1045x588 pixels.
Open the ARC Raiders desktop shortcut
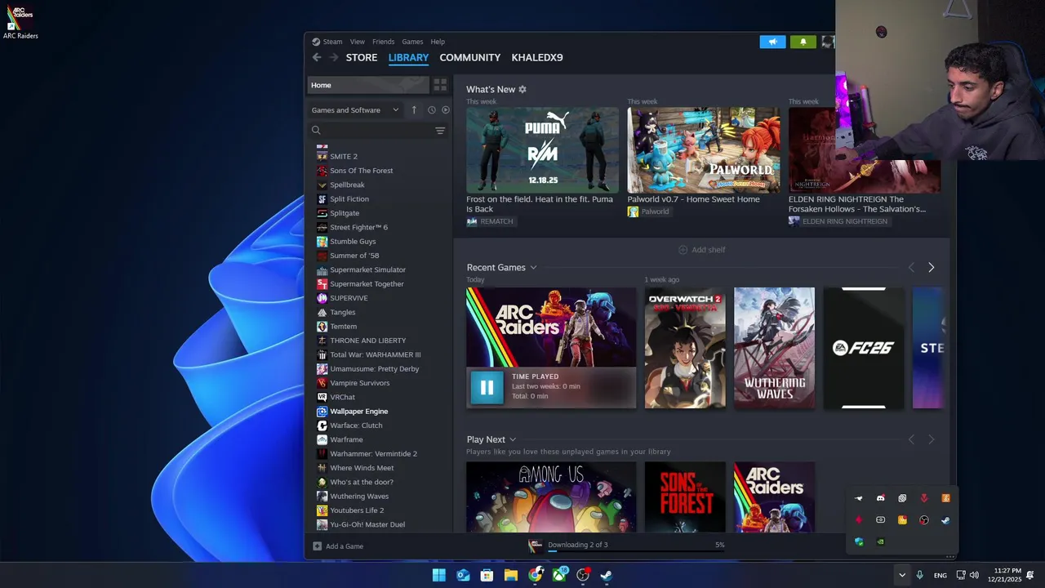[20, 20]
